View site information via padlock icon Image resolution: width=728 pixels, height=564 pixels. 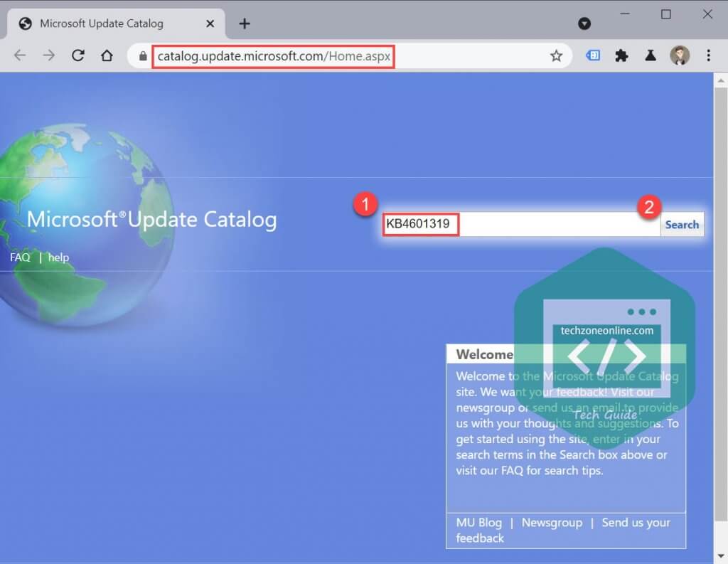[143, 55]
